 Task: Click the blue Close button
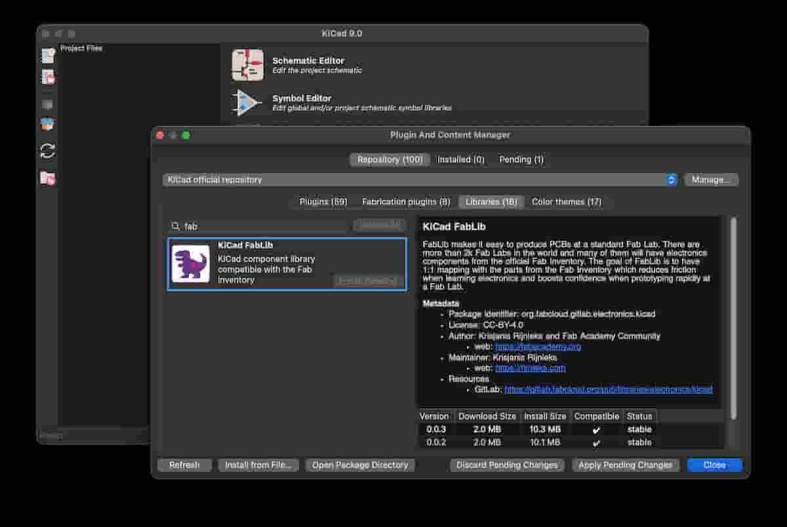point(714,465)
